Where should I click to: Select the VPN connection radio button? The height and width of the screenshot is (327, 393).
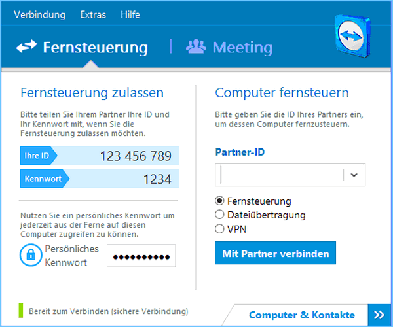pyautogui.click(x=219, y=229)
